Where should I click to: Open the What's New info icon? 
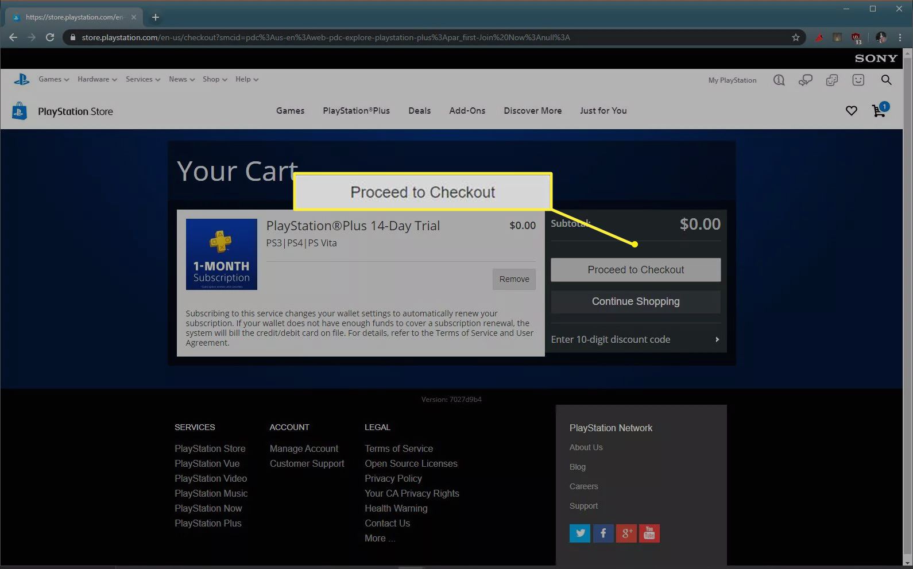(779, 80)
